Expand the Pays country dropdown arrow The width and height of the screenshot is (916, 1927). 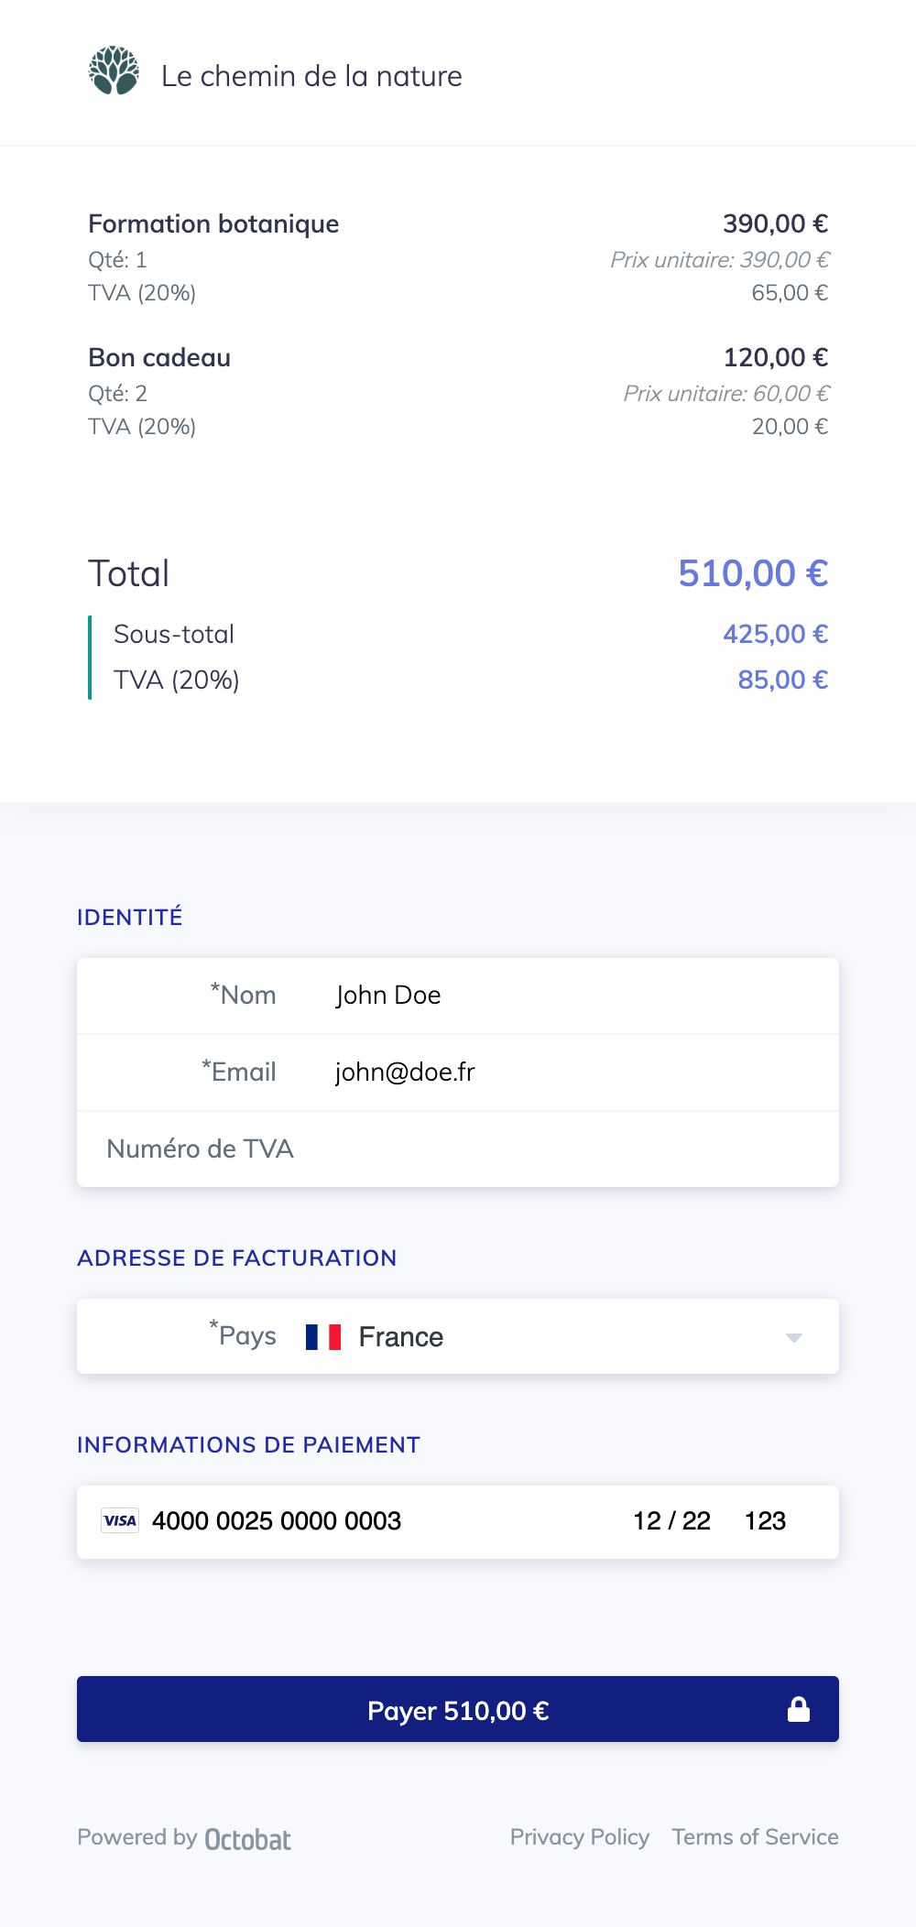[x=794, y=1338]
